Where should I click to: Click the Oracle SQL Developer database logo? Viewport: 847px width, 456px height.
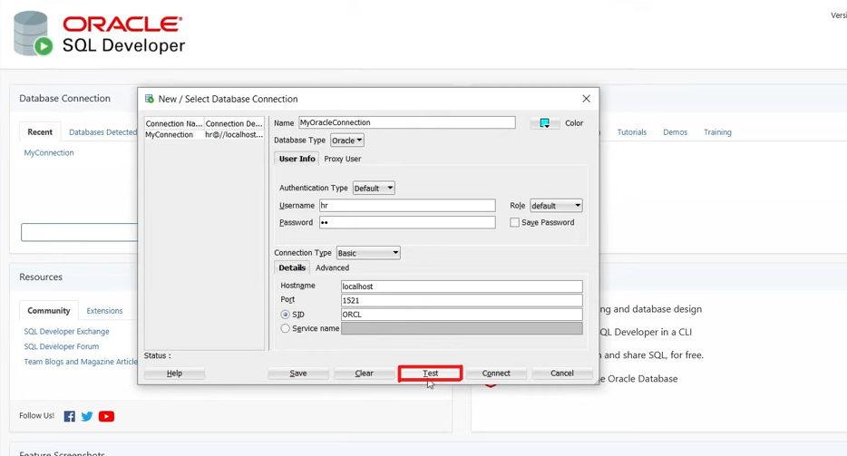tap(33, 34)
